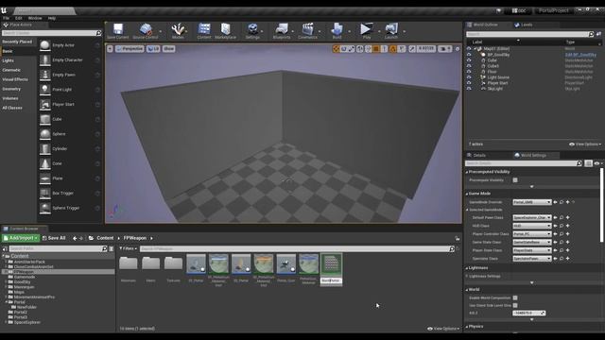Click the Add/Import button

click(21, 238)
